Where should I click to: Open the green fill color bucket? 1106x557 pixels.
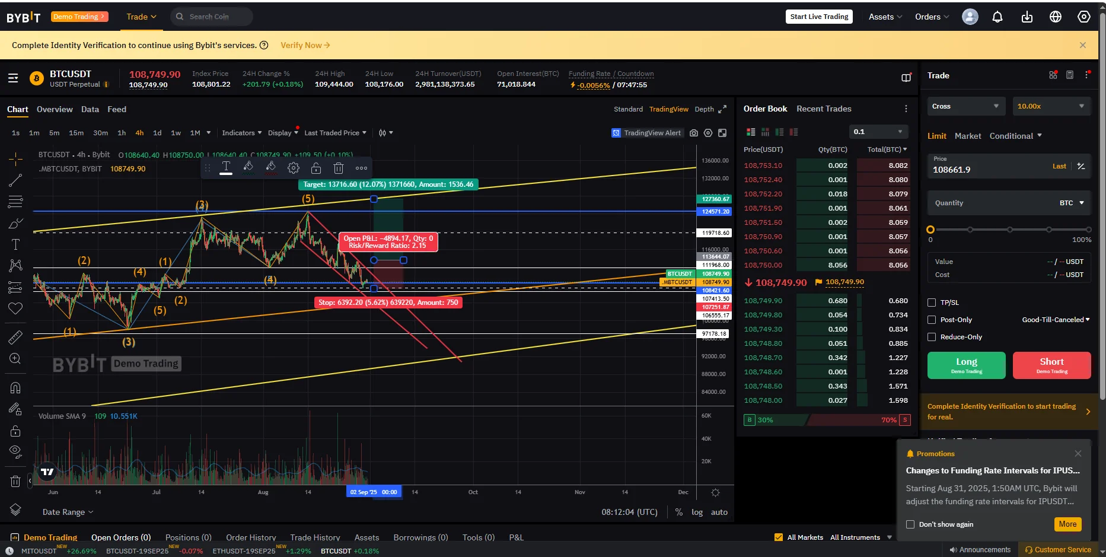pyautogui.click(x=248, y=168)
